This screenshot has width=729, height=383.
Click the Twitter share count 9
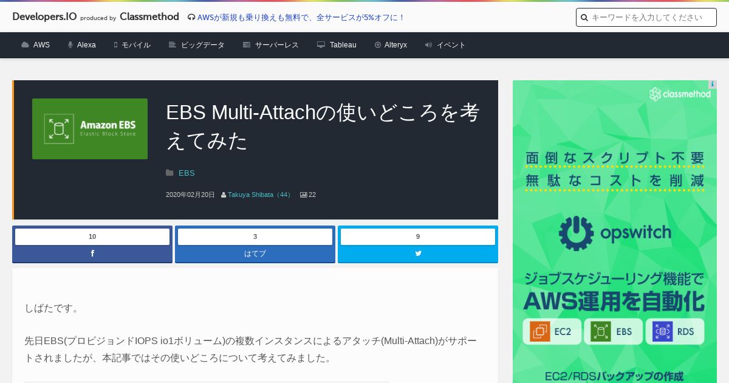click(x=418, y=236)
